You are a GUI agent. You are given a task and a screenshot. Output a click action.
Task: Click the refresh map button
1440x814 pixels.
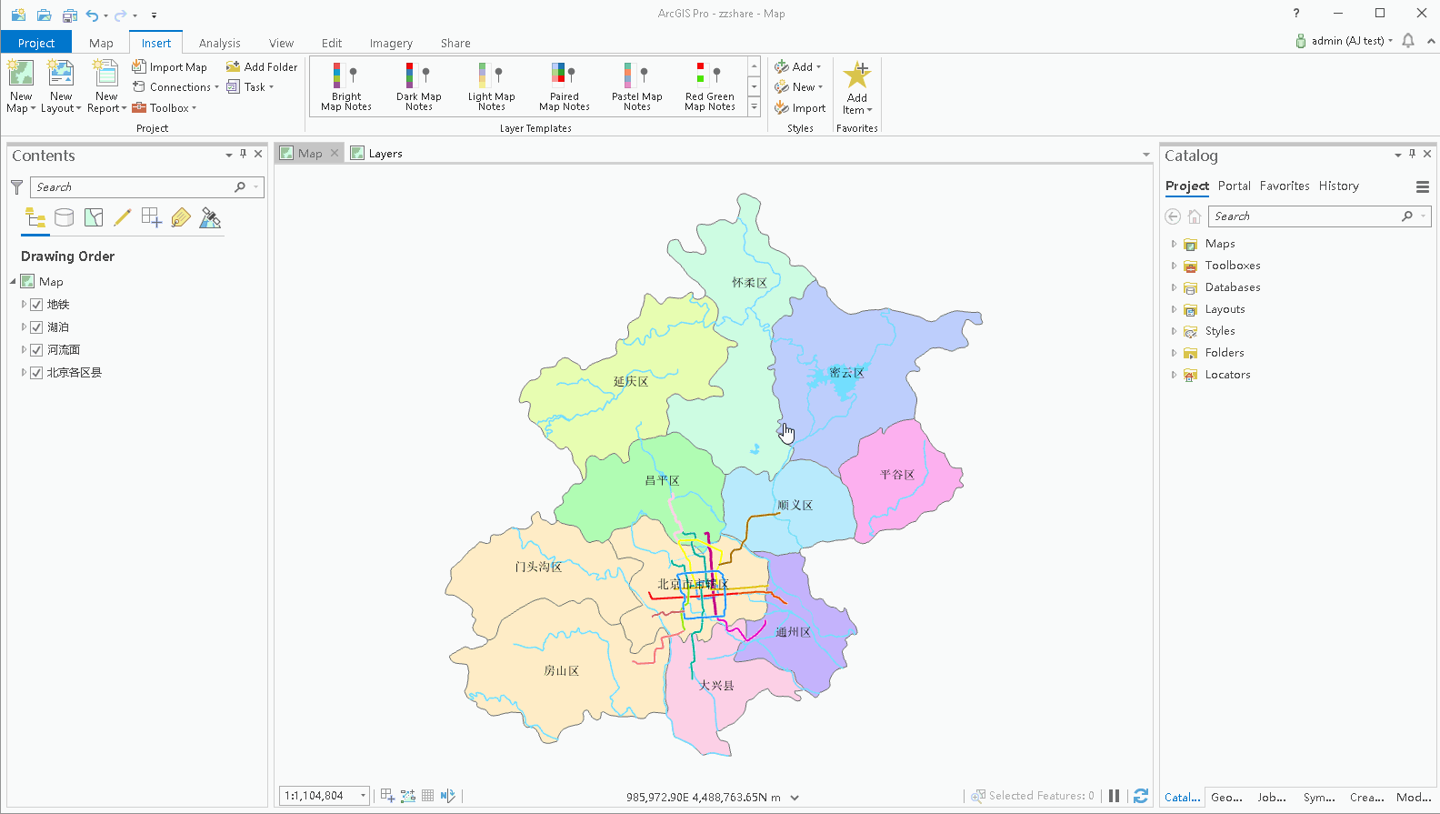tap(1141, 796)
